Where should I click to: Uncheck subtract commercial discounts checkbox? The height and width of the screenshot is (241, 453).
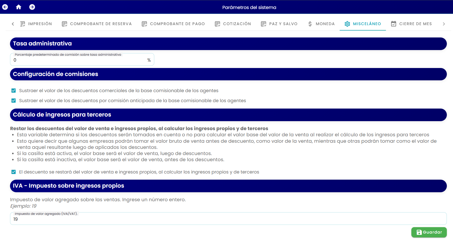[14, 91]
